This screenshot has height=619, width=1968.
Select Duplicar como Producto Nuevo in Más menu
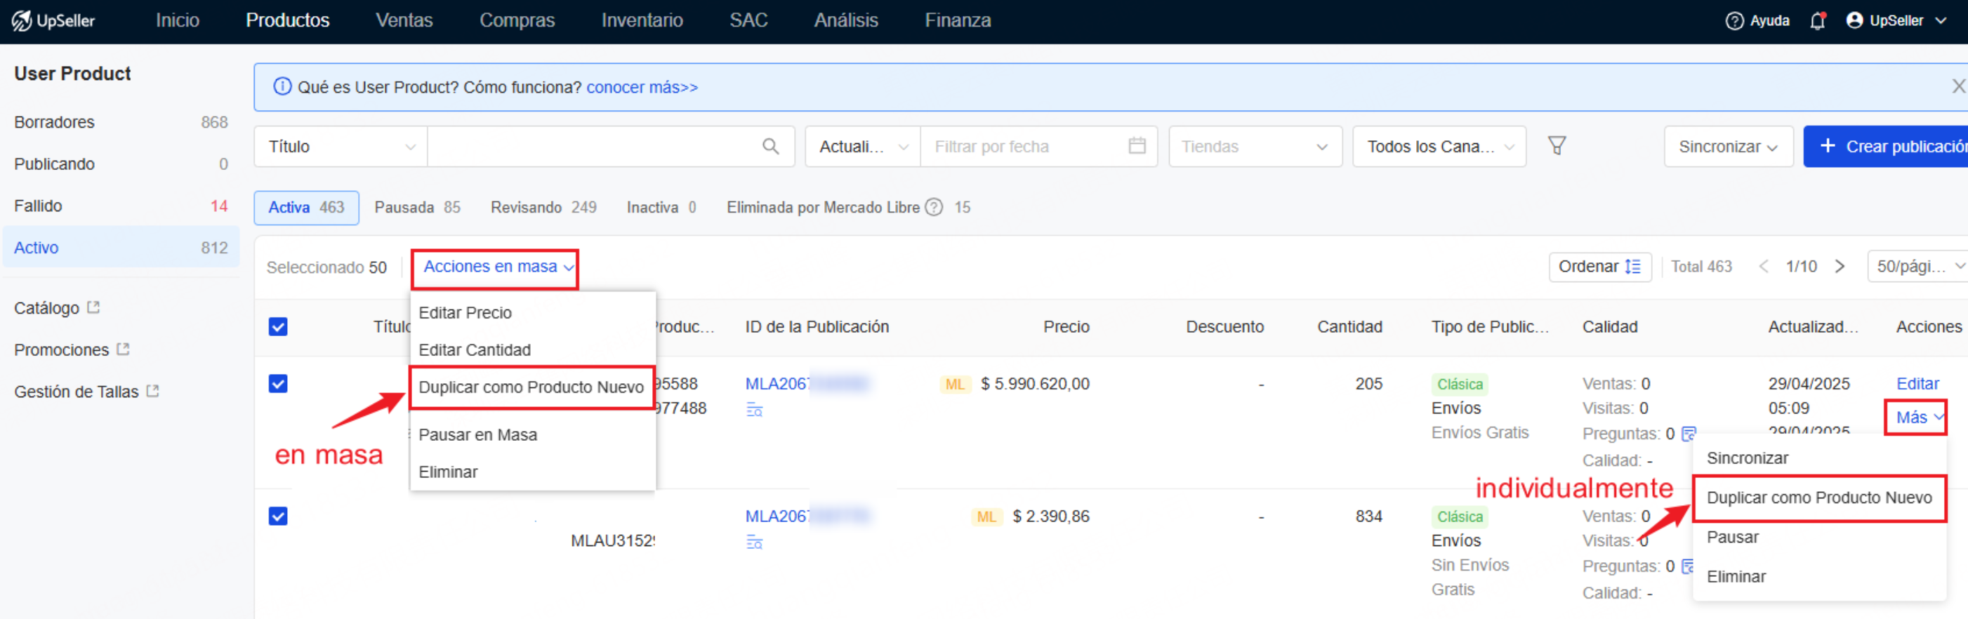(x=1819, y=498)
